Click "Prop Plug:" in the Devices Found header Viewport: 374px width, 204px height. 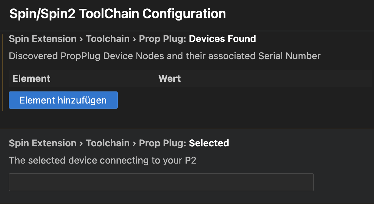(162, 39)
